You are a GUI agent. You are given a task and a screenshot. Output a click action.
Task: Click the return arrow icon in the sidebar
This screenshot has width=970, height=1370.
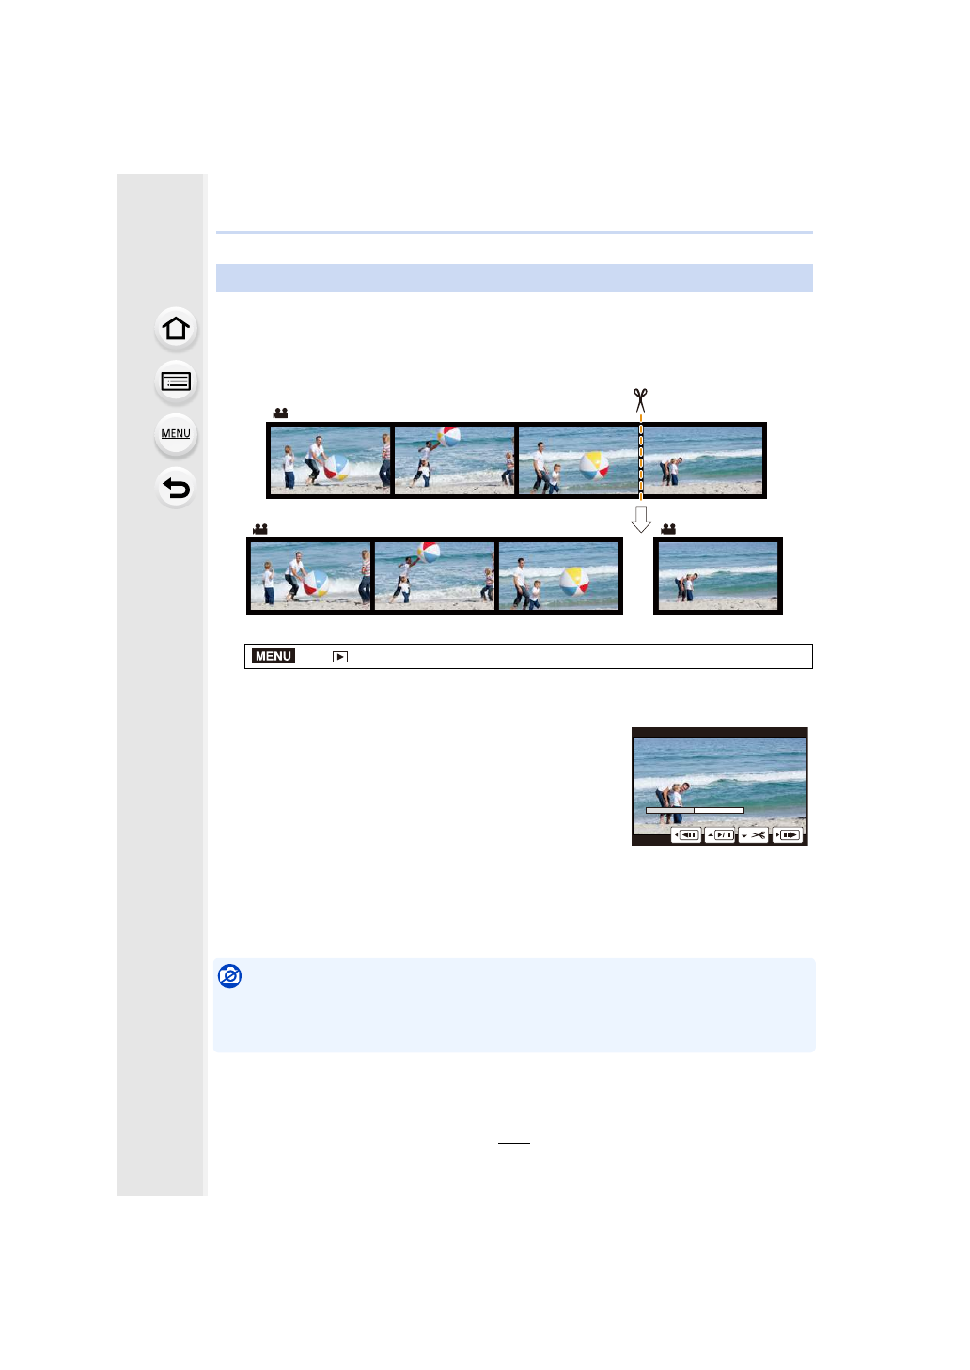pyautogui.click(x=176, y=488)
